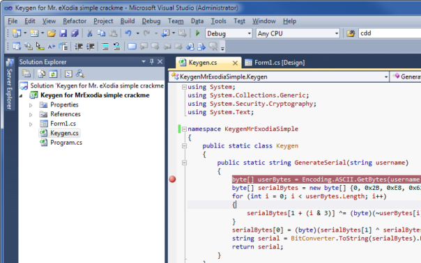
Task: Open the undo history dropdown arrow
Action: 138,33
